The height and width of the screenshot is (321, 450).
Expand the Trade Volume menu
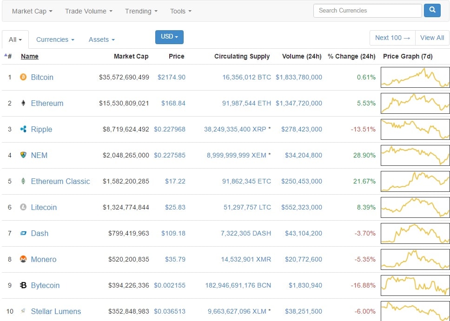(x=88, y=11)
